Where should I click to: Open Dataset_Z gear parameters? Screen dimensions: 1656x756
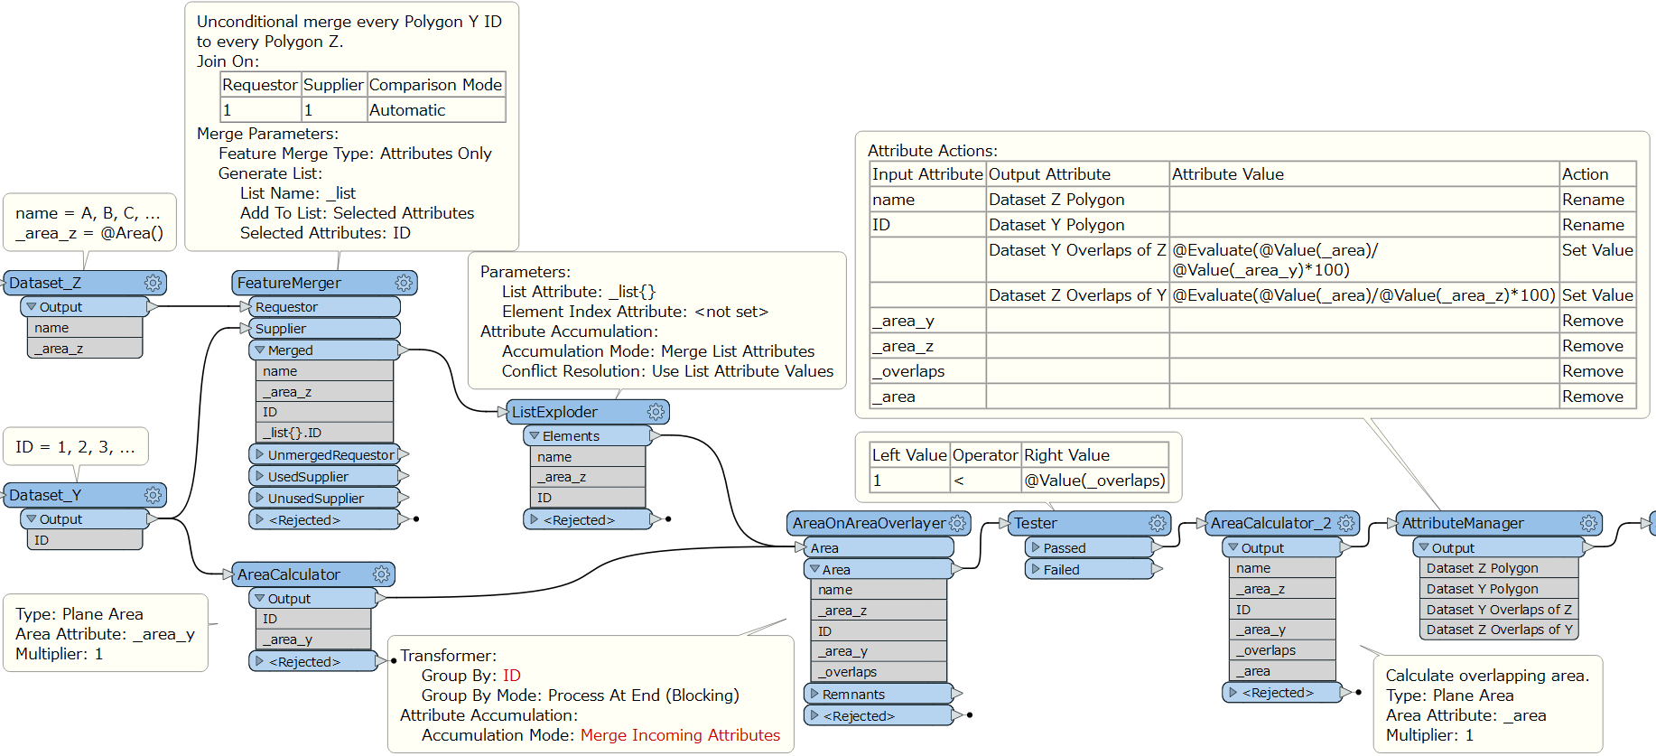[x=154, y=283]
